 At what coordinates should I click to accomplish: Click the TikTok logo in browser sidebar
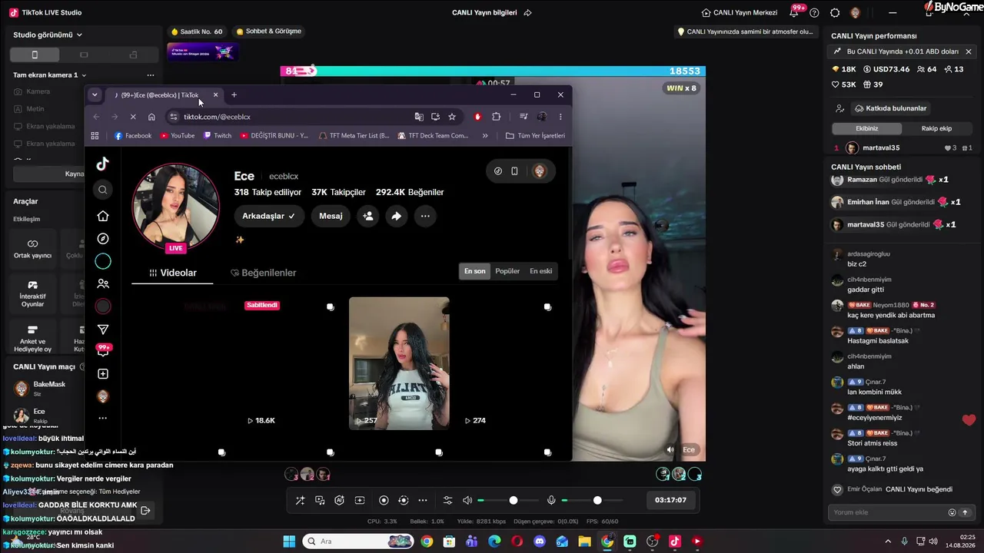(x=103, y=164)
